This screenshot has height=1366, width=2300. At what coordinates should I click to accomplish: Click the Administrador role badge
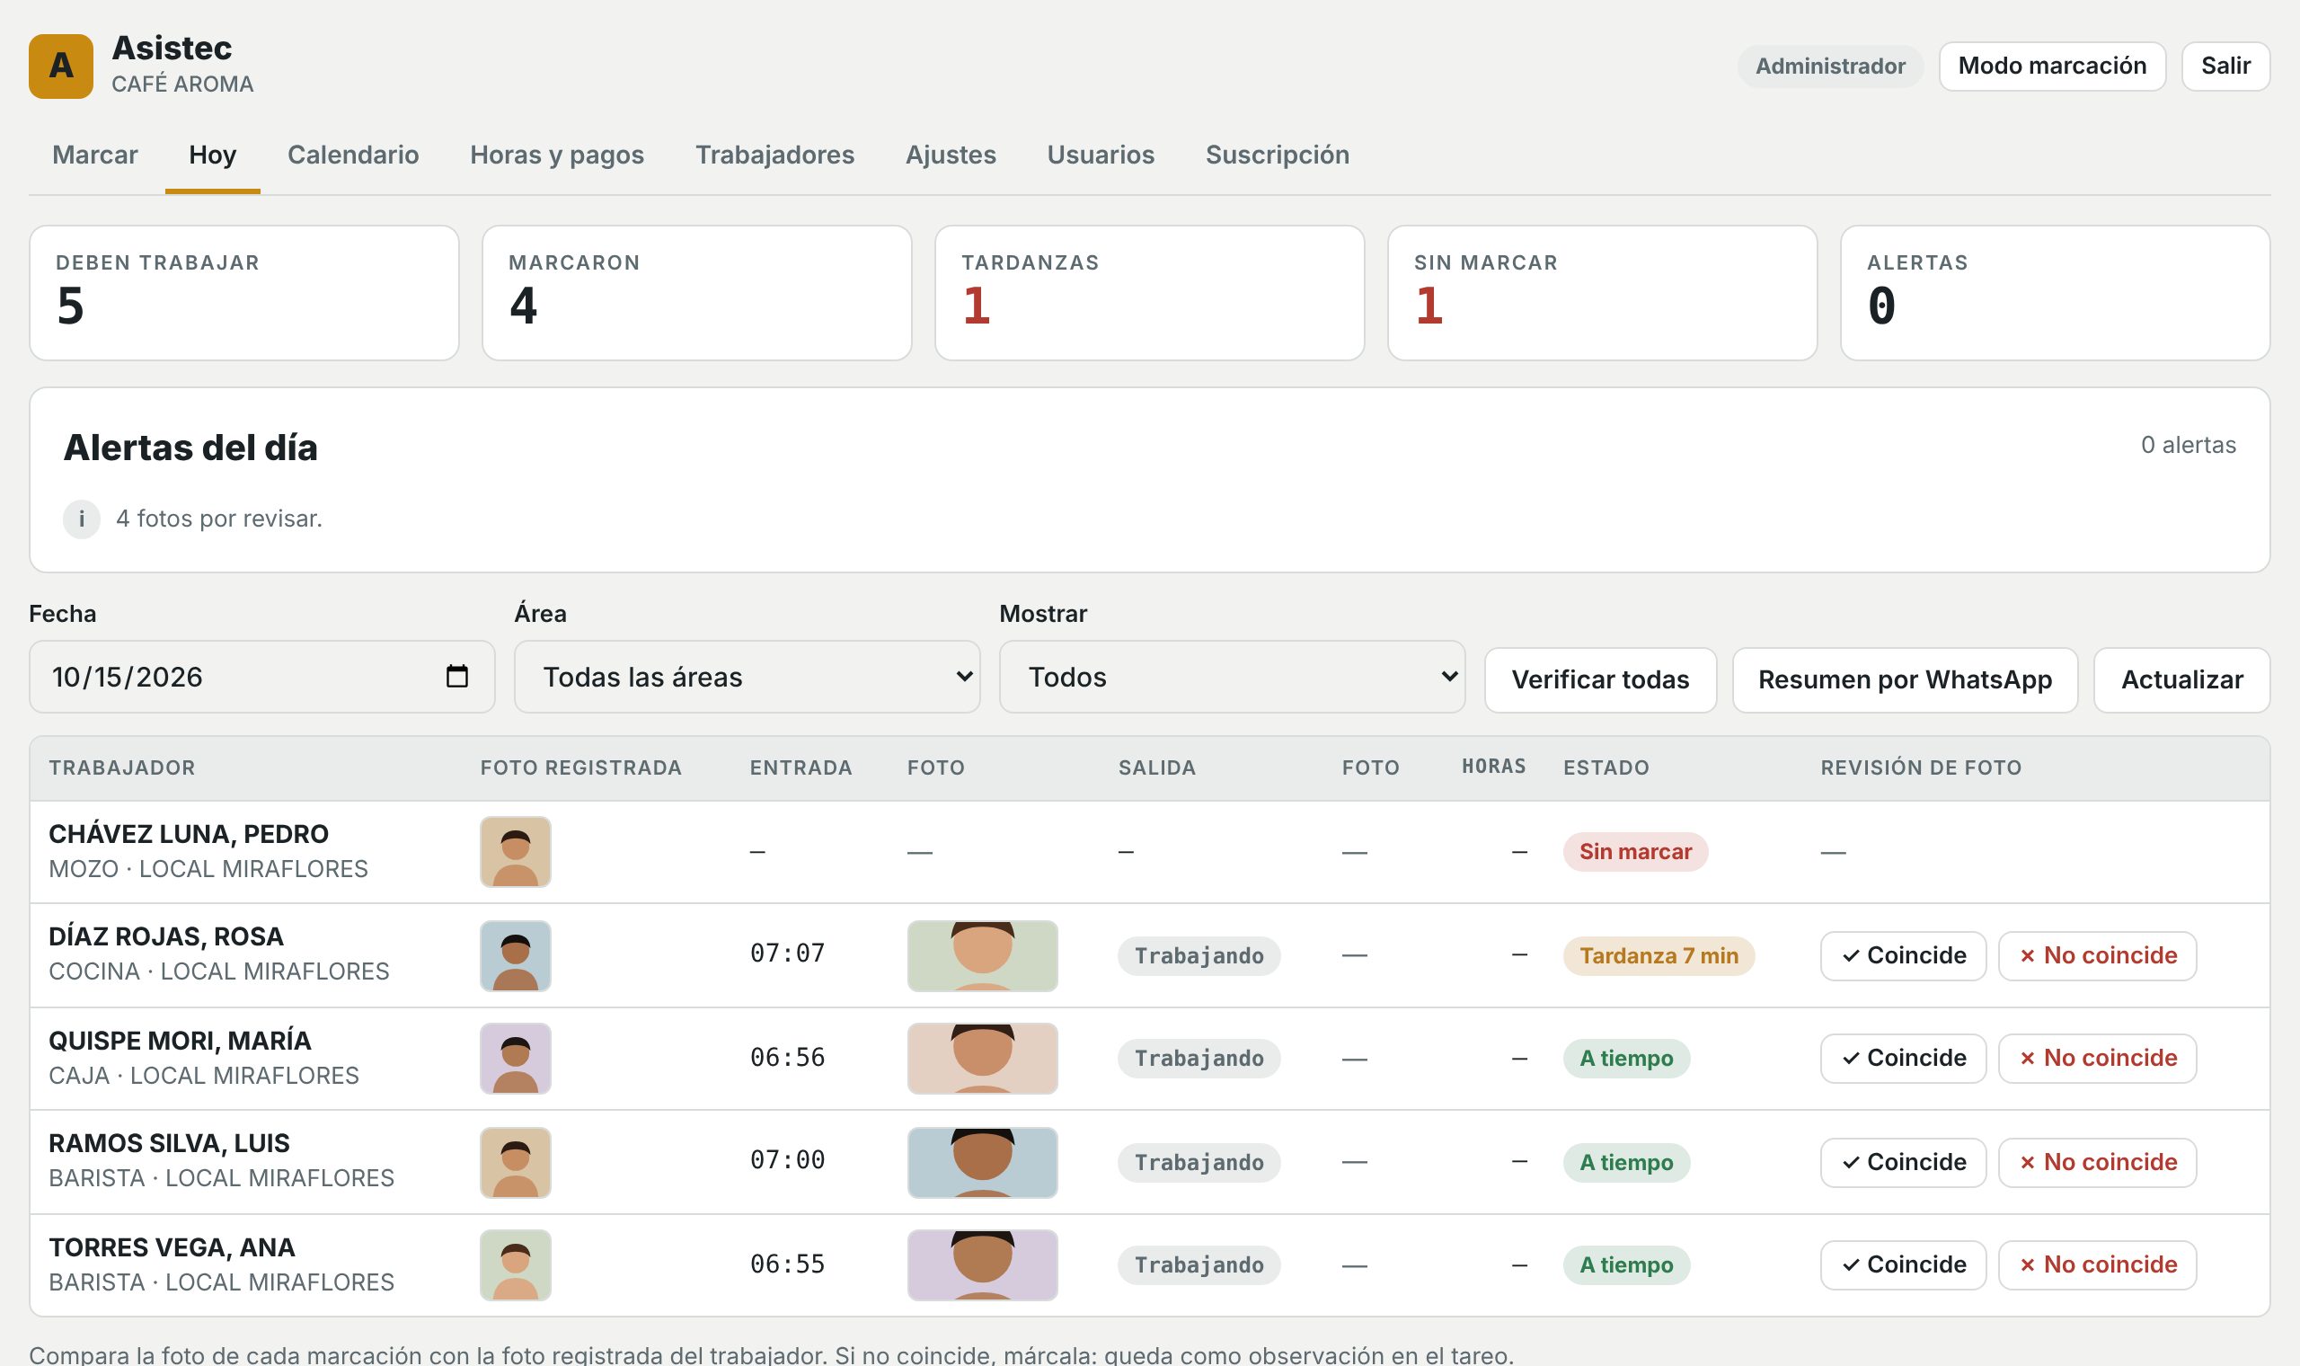click(x=1830, y=67)
